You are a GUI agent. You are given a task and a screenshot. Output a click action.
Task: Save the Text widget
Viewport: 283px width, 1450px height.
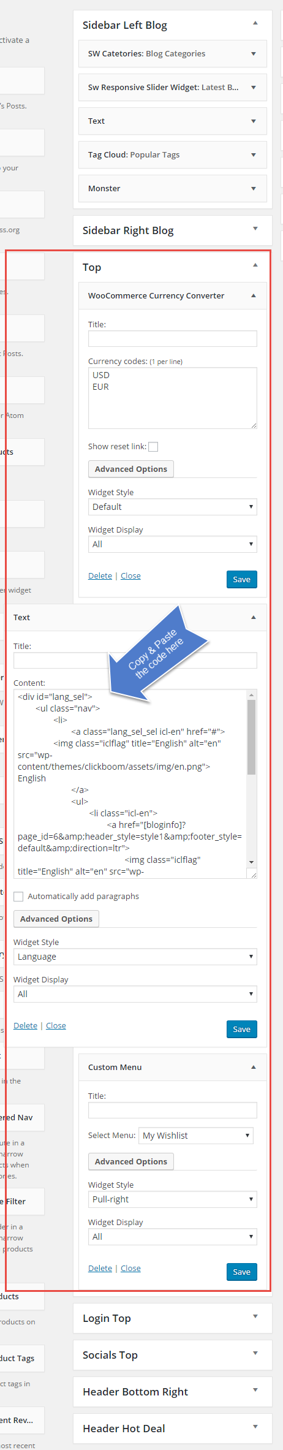241,1030
